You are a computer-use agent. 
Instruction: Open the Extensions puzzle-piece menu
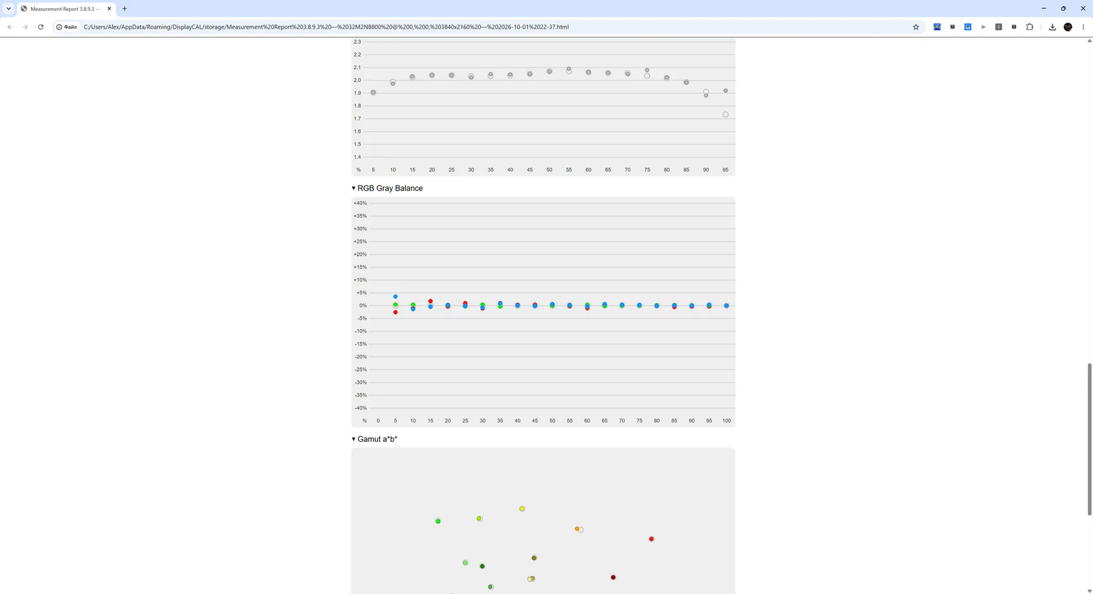click(1029, 27)
